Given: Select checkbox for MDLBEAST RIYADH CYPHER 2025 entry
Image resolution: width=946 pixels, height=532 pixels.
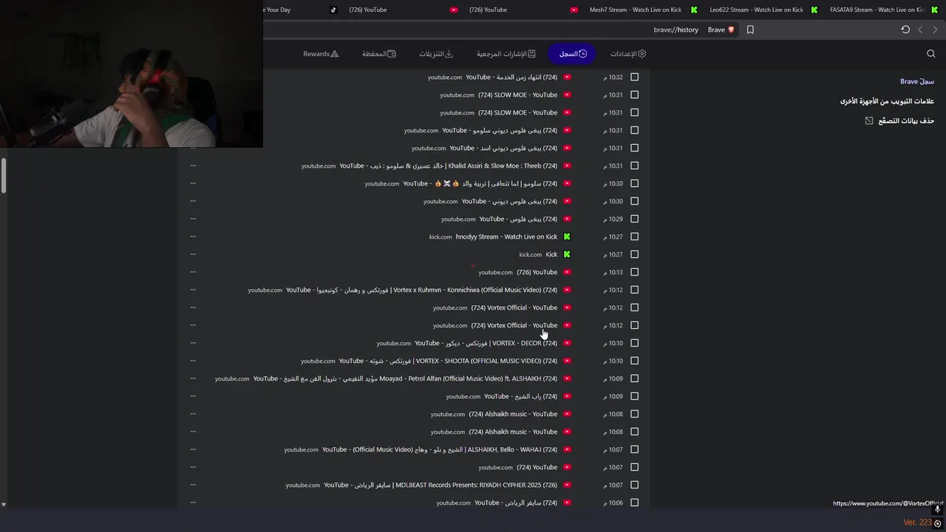Looking at the screenshot, I should [x=634, y=485].
